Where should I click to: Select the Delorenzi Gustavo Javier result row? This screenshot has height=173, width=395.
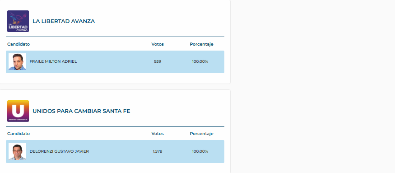click(115, 152)
